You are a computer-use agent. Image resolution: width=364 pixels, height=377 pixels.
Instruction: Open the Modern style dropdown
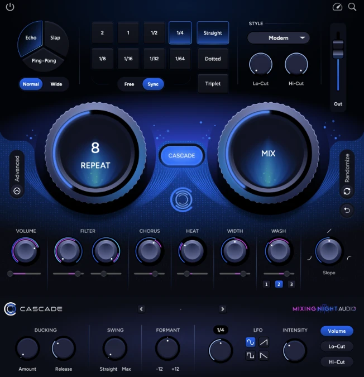(x=279, y=38)
